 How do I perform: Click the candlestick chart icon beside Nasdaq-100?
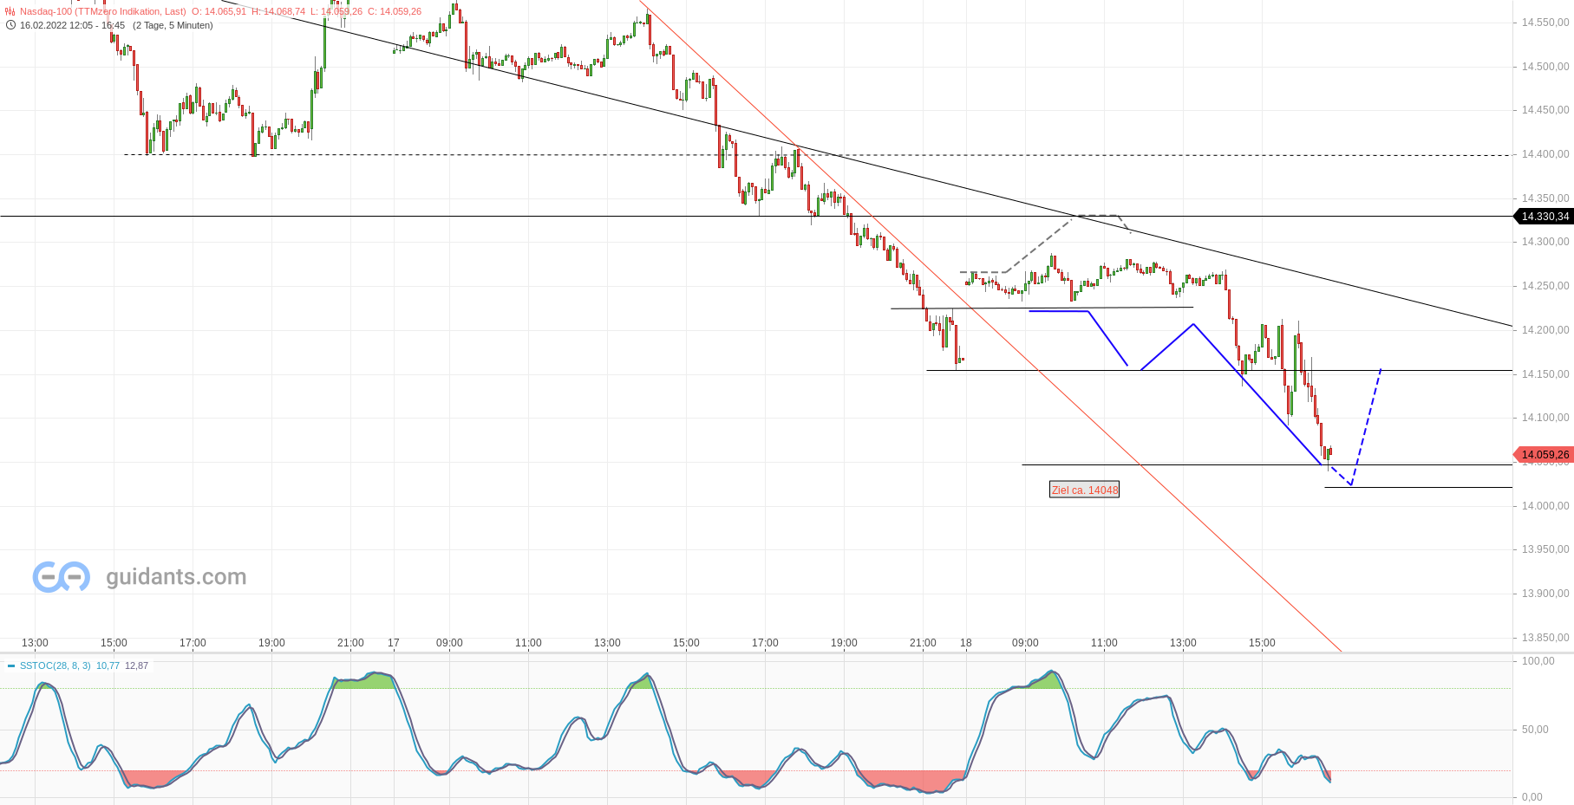(10, 11)
